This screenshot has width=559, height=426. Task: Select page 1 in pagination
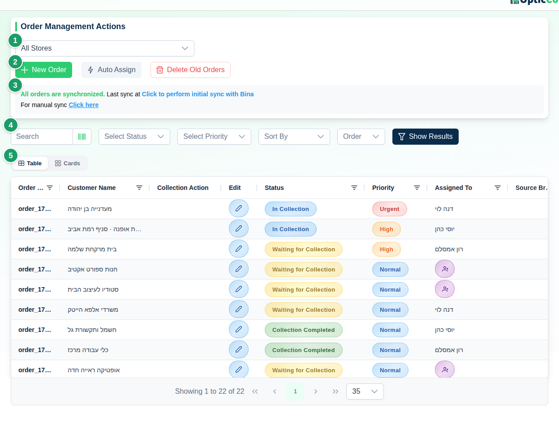[295, 392]
